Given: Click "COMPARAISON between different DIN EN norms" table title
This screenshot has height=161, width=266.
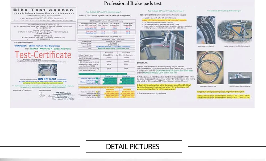Looking at the screenshot, I should [106, 21].
